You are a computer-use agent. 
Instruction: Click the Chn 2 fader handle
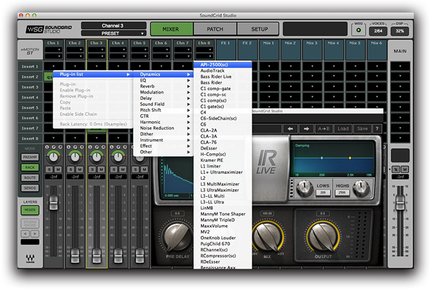point(75,255)
